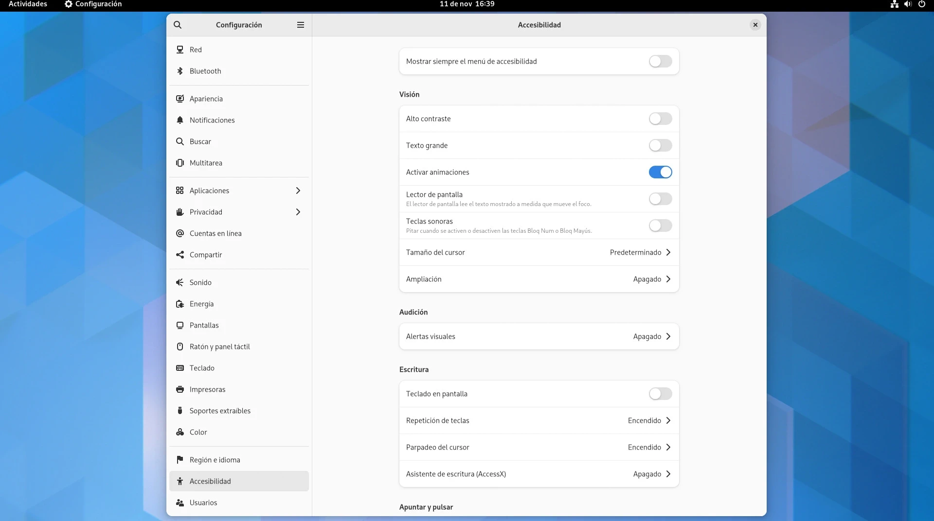Image resolution: width=934 pixels, height=521 pixels.
Task: Select the Impresoras printer icon
Action: click(x=180, y=389)
